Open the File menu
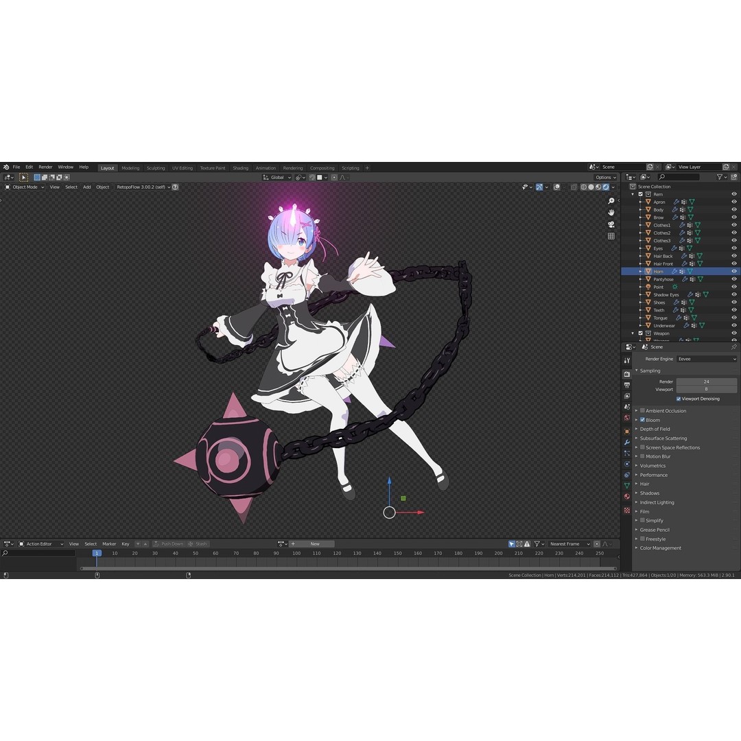The width and height of the screenshot is (741, 741). tap(16, 167)
